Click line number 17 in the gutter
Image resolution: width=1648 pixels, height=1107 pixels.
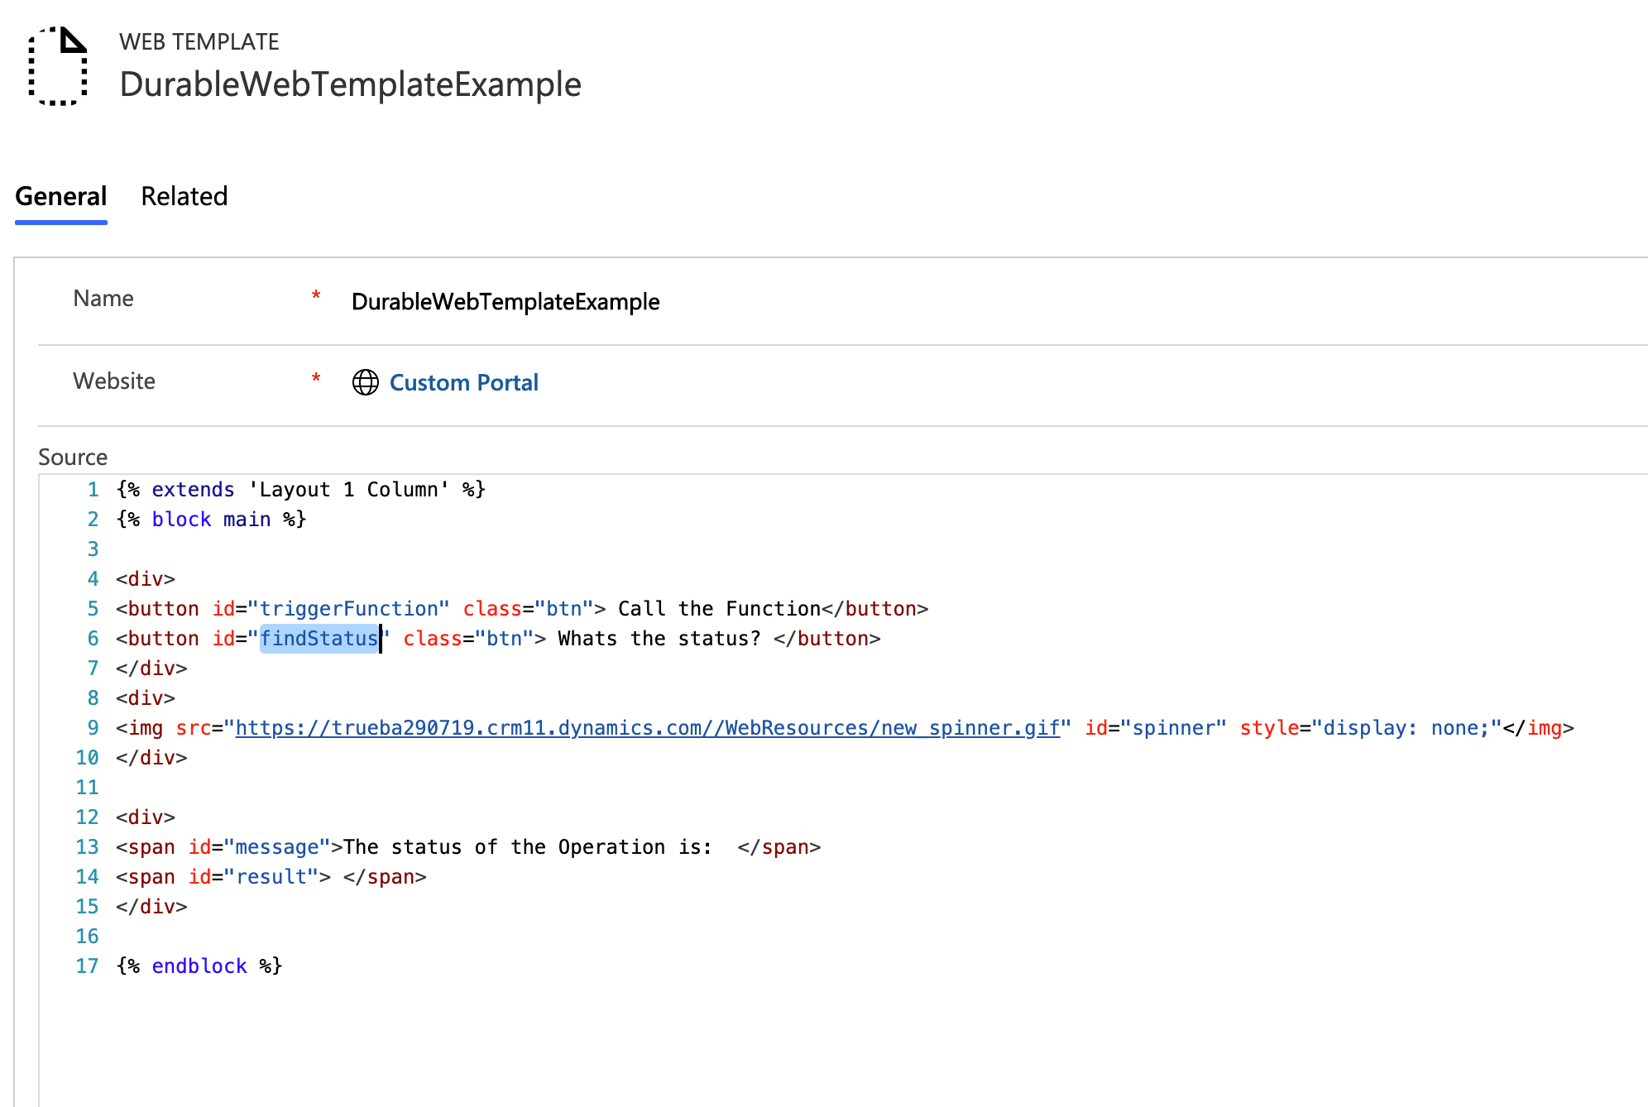coord(87,966)
